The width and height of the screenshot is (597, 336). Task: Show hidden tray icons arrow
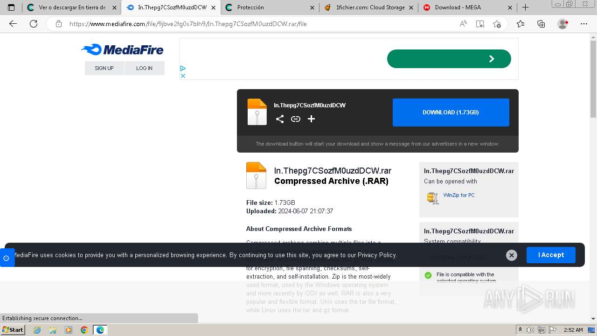520,330
